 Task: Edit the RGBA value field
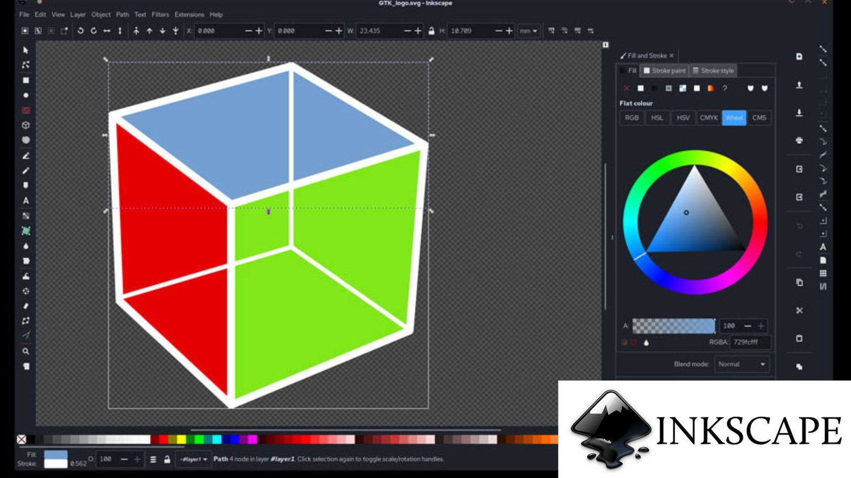pyautogui.click(x=750, y=343)
